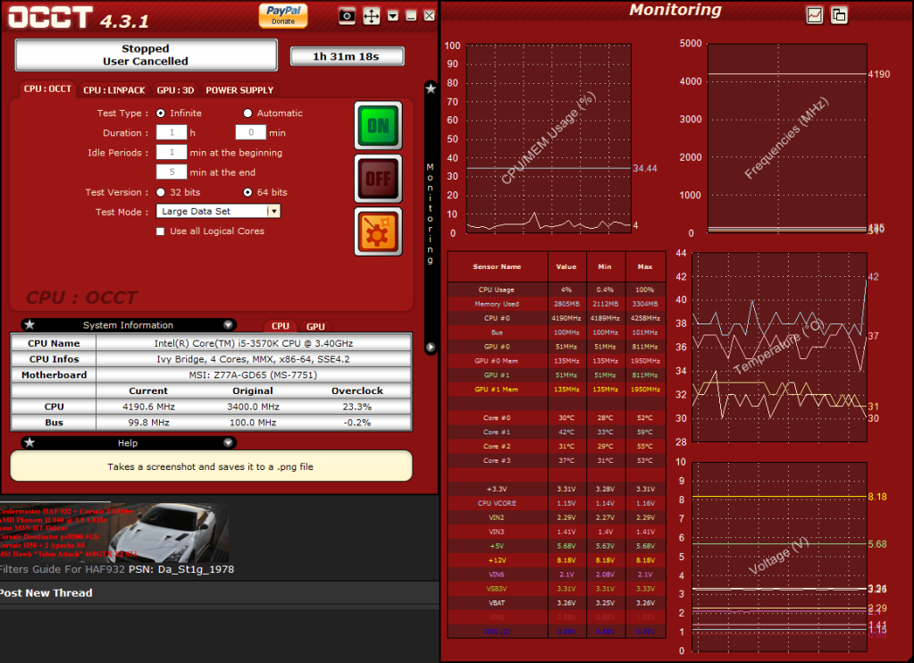Switch to CPU : OCCT tab
914x663 pixels.
click(47, 89)
